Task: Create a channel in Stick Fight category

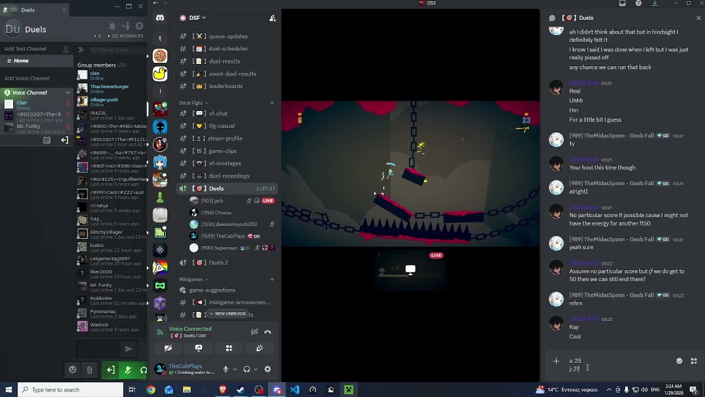Action: 272,103
